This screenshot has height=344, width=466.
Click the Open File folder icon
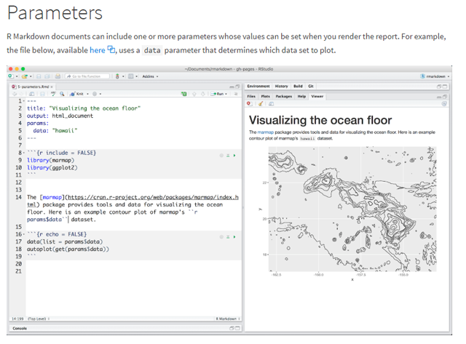(x=25, y=76)
